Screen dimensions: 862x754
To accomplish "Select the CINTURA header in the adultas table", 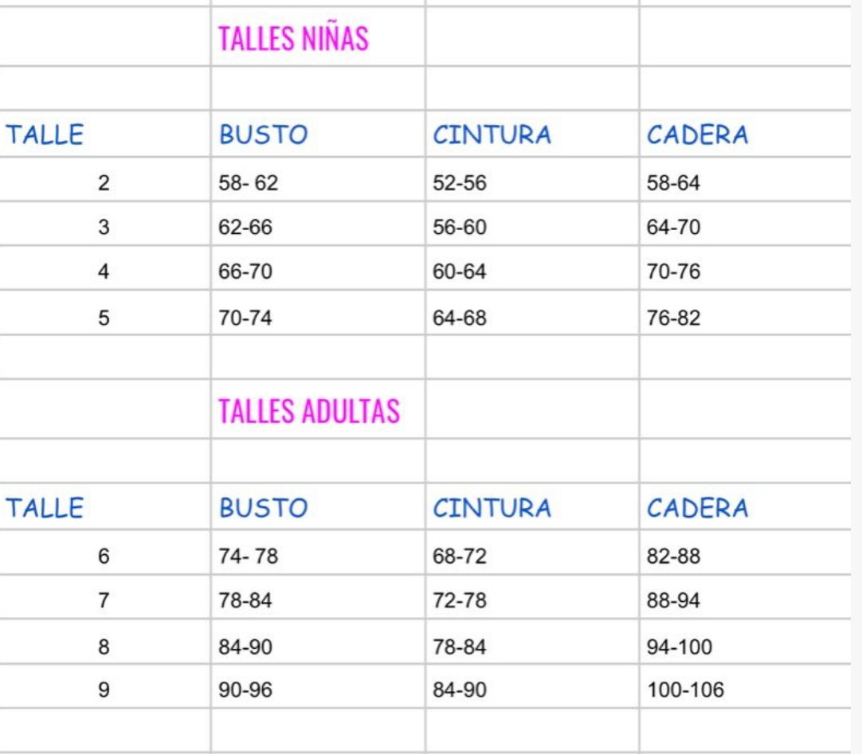I will click(x=492, y=508).
